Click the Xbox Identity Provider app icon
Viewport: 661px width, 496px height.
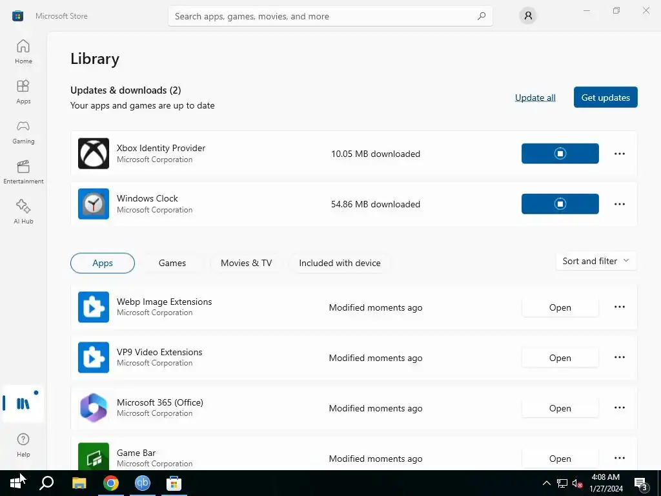pyautogui.click(x=94, y=154)
